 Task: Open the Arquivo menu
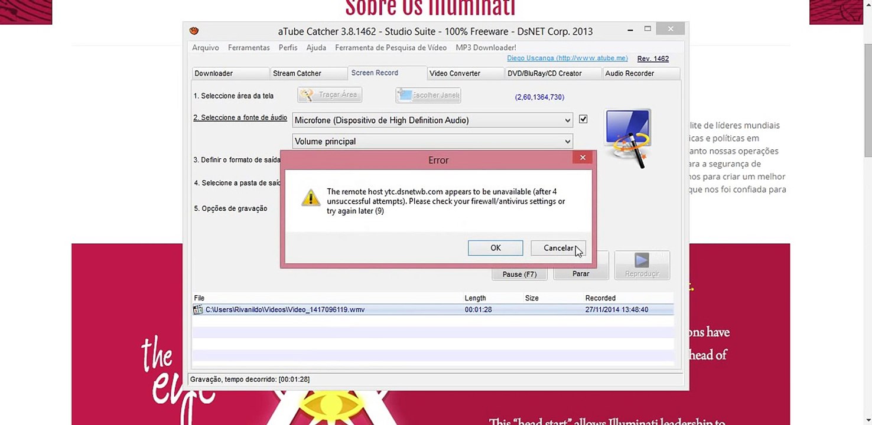205,48
